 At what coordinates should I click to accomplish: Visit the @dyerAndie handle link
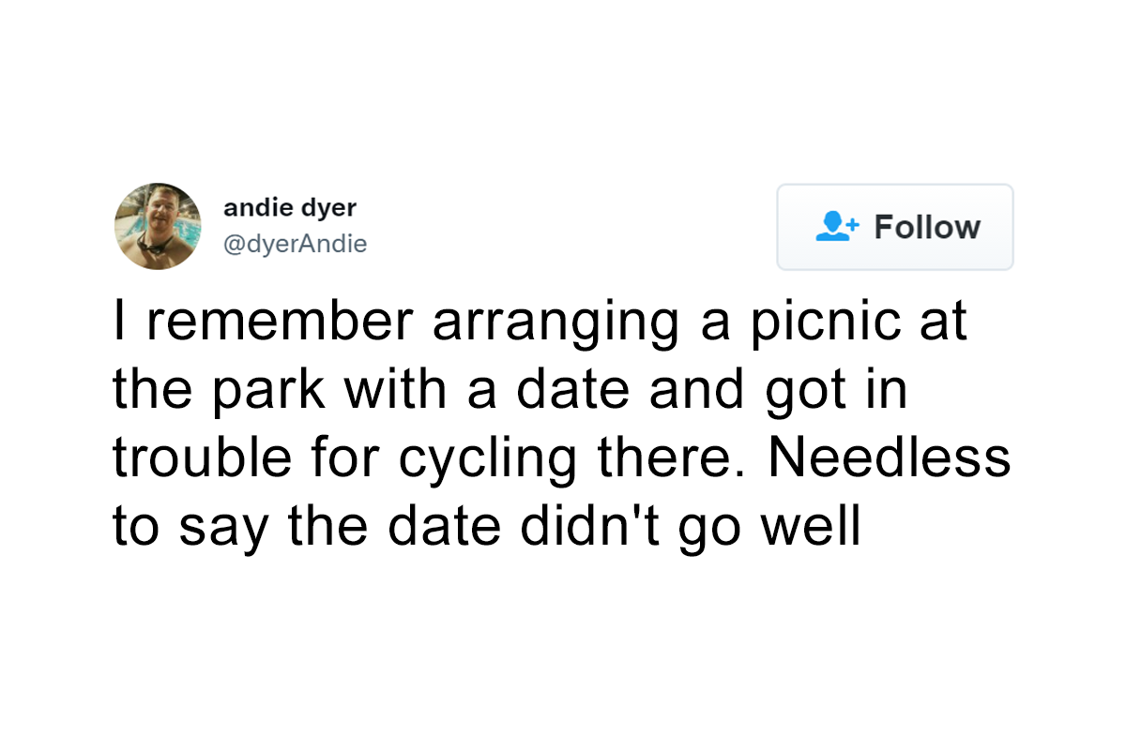[x=296, y=245]
